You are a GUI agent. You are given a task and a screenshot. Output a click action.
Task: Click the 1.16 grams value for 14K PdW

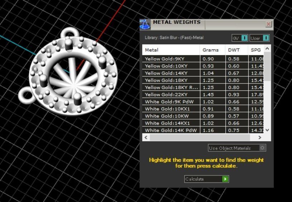click(x=208, y=130)
